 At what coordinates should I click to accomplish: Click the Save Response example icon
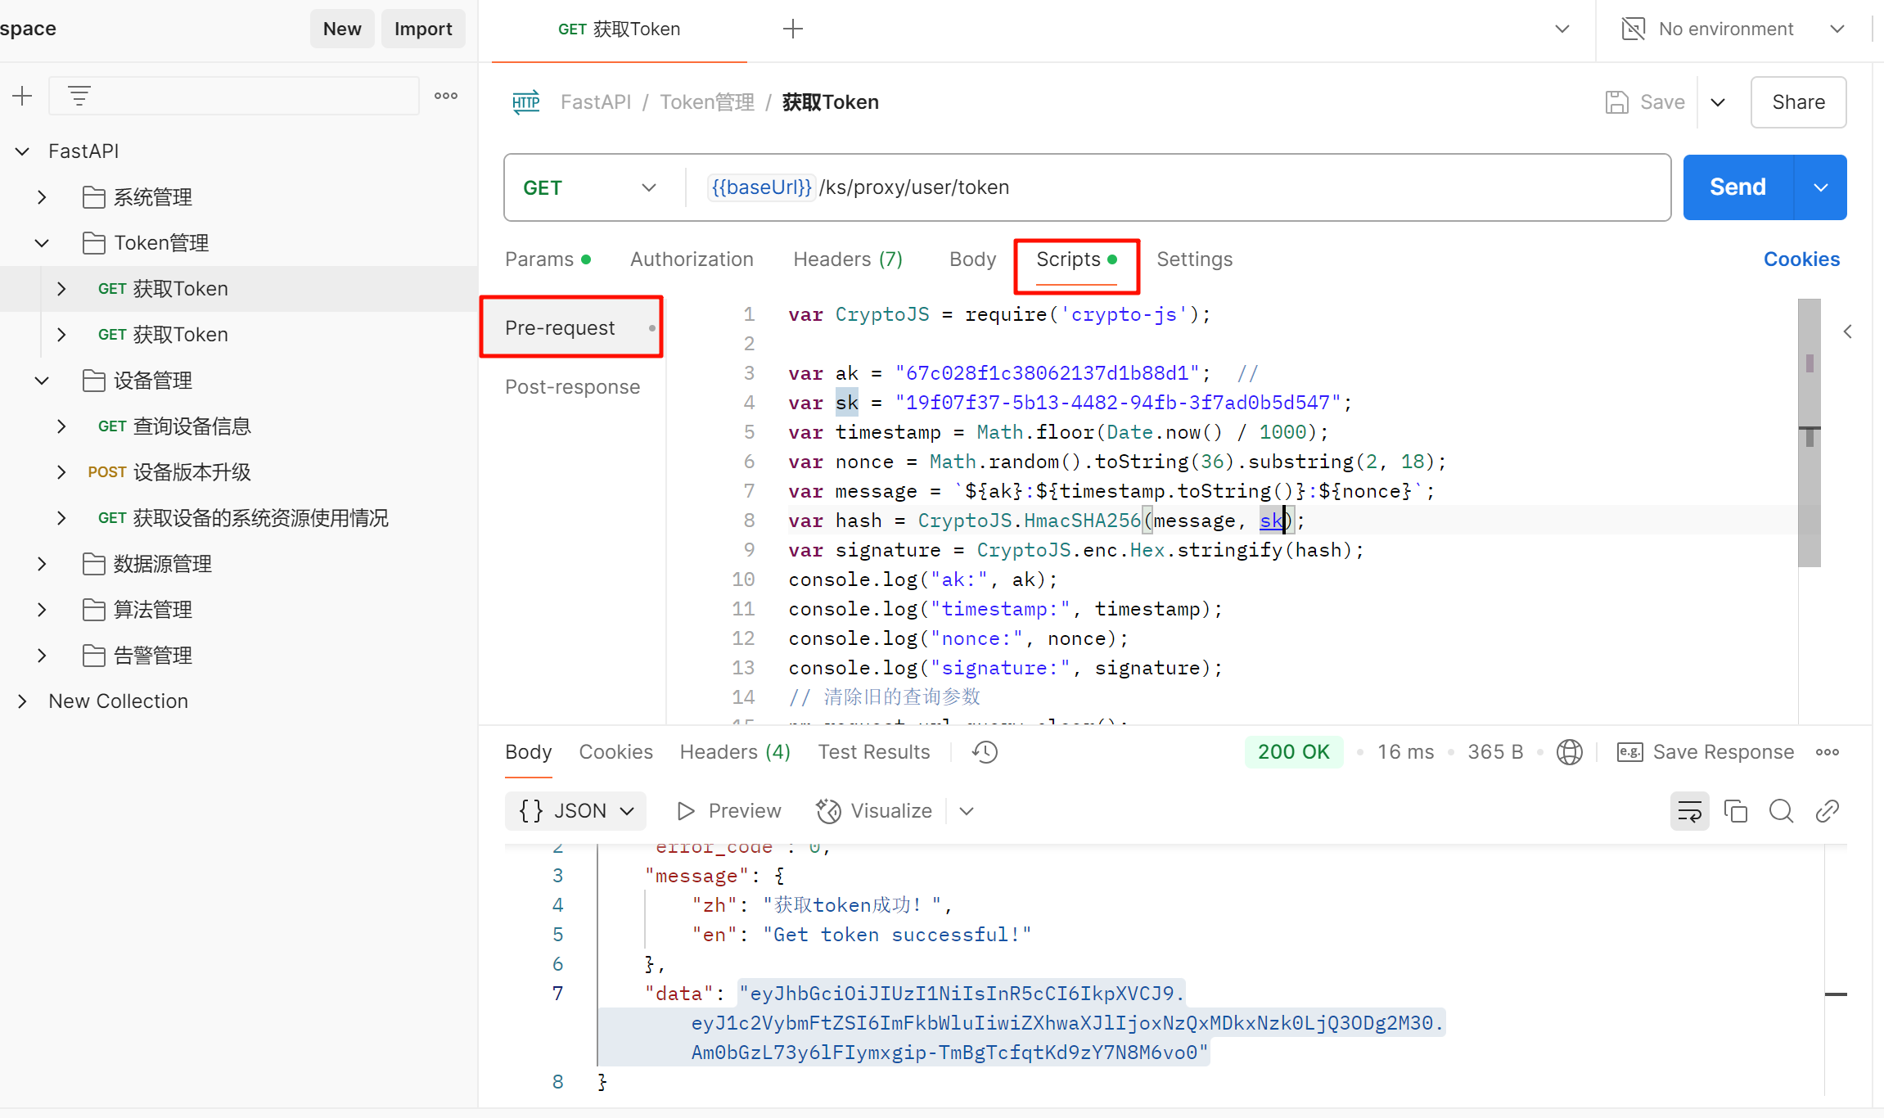1629,752
